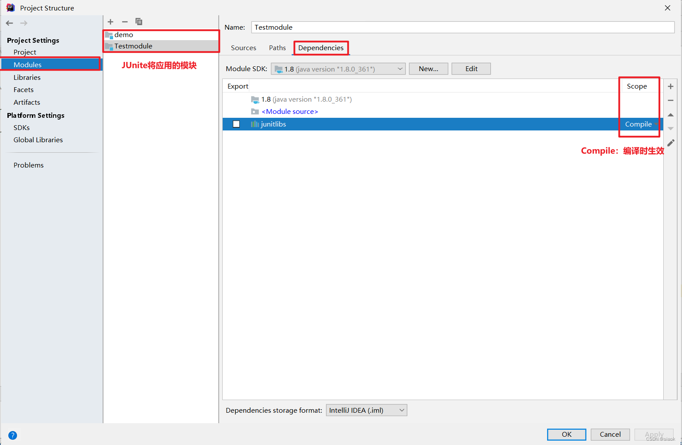682x445 pixels.
Task: Click the Apply button
Action: [x=654, y=435]
